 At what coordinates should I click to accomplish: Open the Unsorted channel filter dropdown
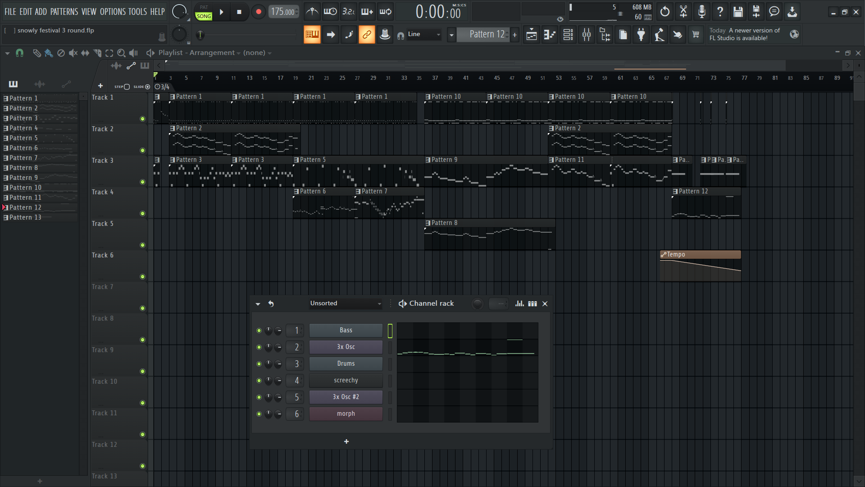click(x=346, y=303)
